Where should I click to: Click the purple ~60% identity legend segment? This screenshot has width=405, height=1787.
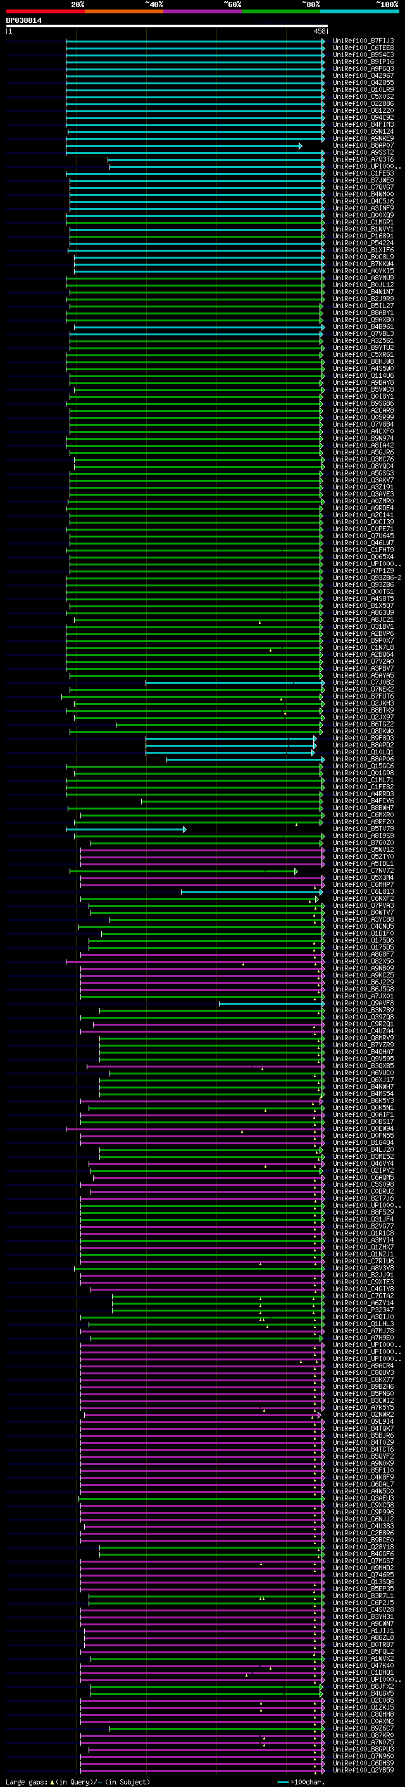202,11
